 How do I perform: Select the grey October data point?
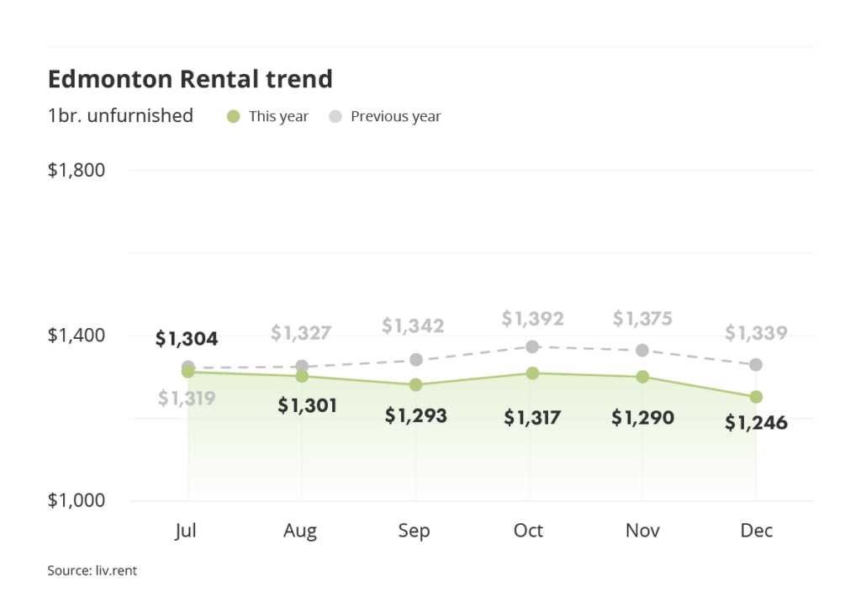pyautogui.click(x=530, y=346)
